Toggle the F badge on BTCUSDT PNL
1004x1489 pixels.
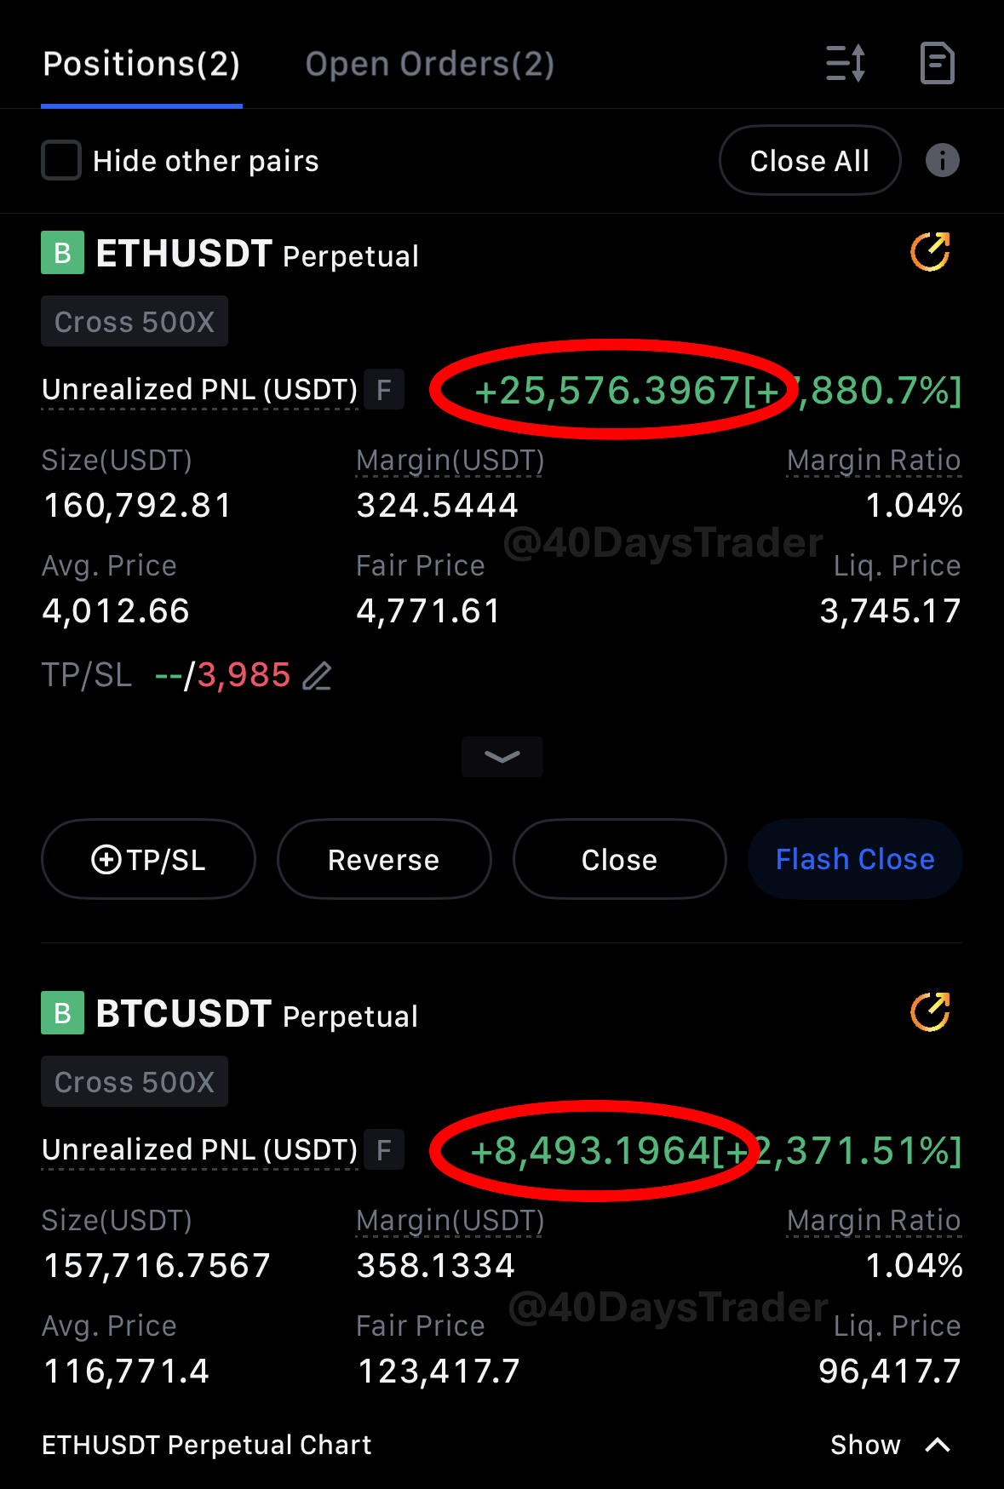(x=383, y=1150)
